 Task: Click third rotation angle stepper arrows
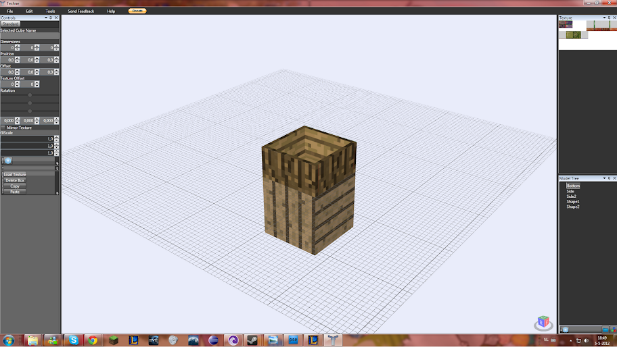(56, 121)
